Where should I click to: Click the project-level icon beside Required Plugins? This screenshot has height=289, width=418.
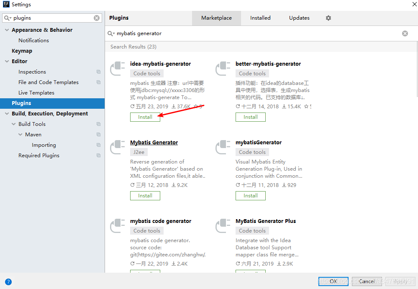click(x=98, y=155)
